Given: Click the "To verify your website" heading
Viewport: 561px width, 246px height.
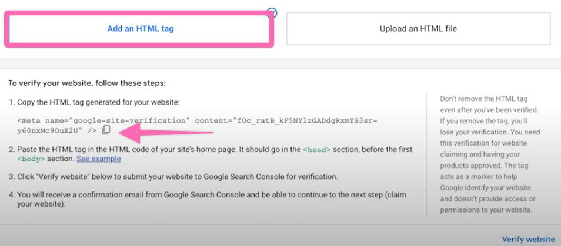Looking at the screenshot, I should pyautogui.click(x=88, y=83).
